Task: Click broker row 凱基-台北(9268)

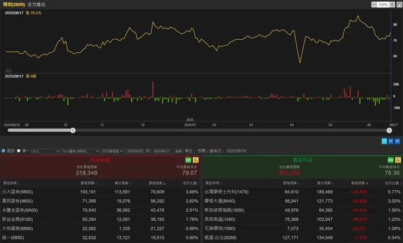Action: click(x=303, y=238)
